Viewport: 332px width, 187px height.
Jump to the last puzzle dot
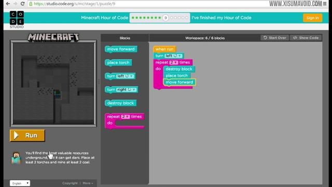187,18
